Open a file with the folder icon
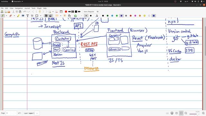 tap(9, 12)
